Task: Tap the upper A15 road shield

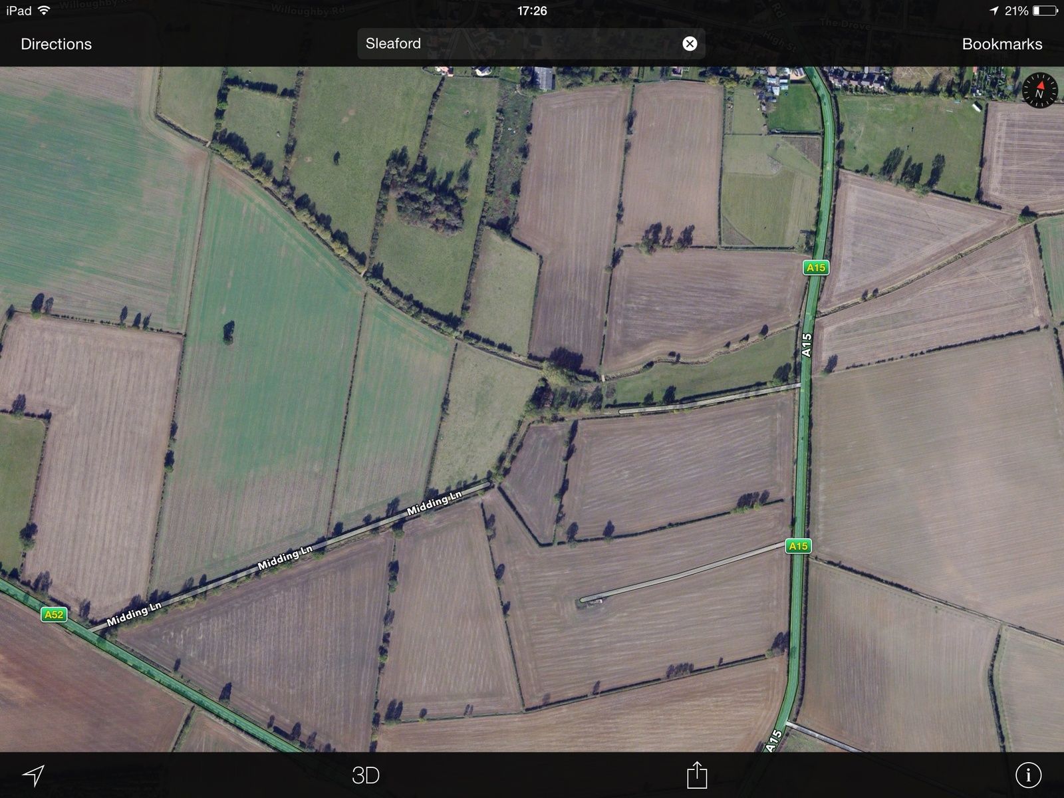Action: [x=815, y=267]
